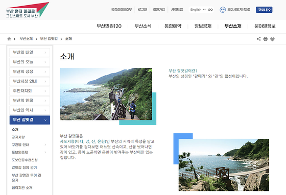Expand 부산시정 안내 sidebar item arrow
This screenshot has width=286, height=195.
coord(45,81)
